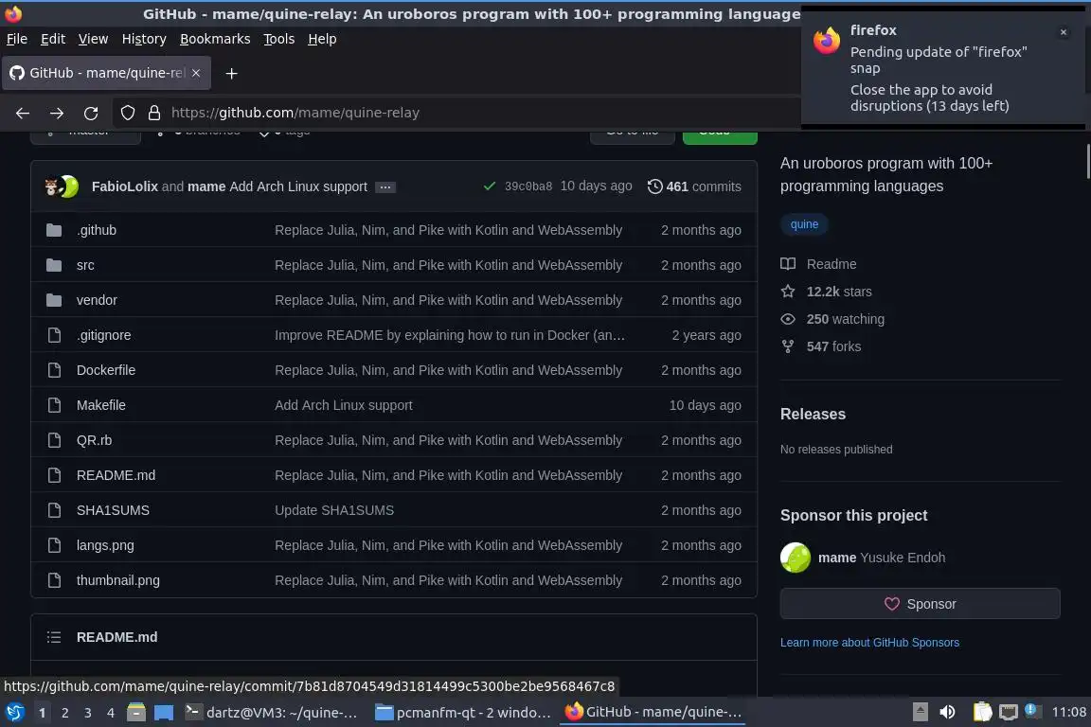Open the Bookmarks menu
Screen dimensions: 1091x727
point(215,39)
